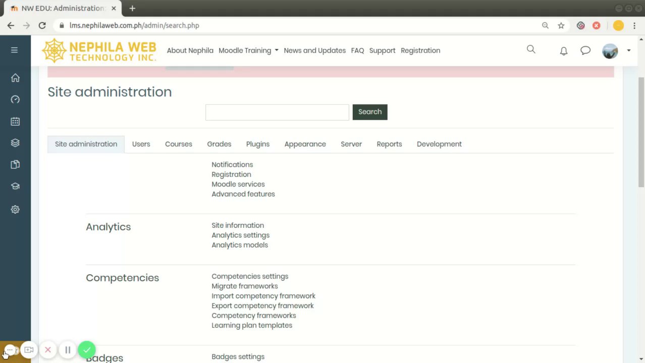Open News and Updates
Viewport: 645px width, 363px height.
(x=315, y=50)
